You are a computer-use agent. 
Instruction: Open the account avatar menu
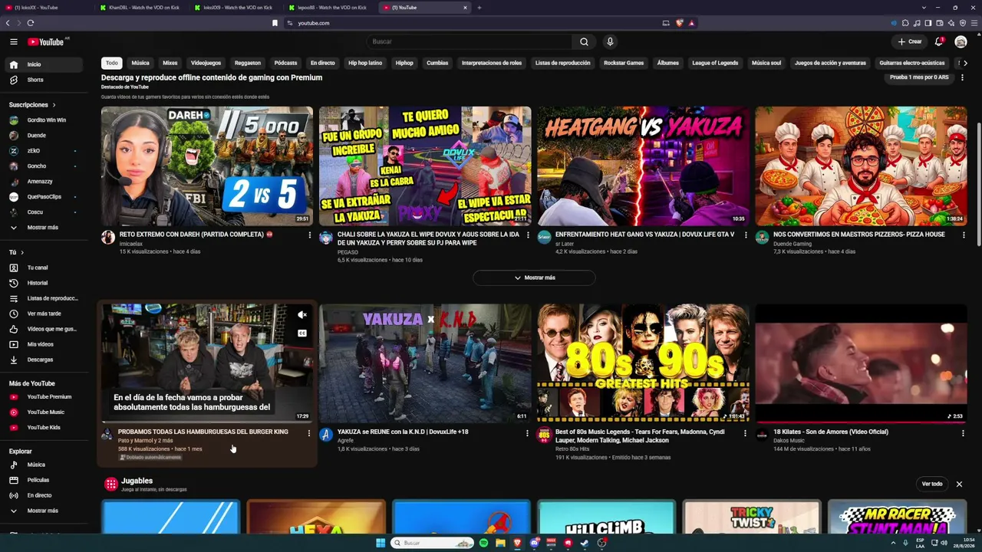[961, 41]
